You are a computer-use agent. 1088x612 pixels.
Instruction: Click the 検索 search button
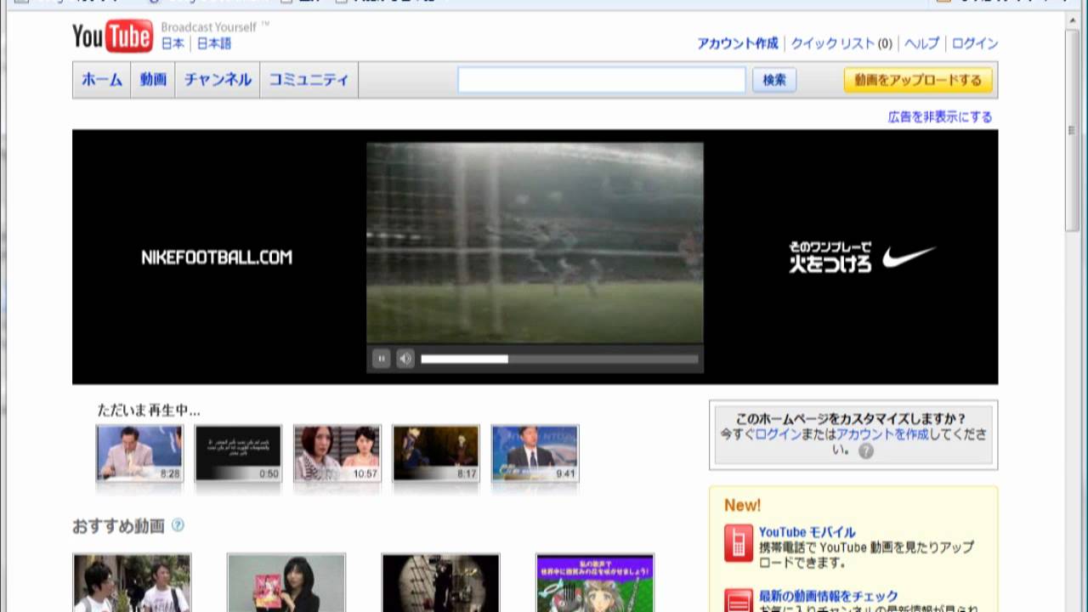click(x=773, y=80)
